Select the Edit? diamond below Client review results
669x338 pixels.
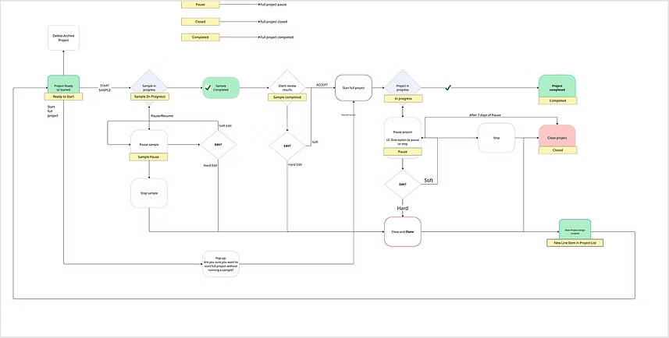pyautogui.click(x=287, y=146)
